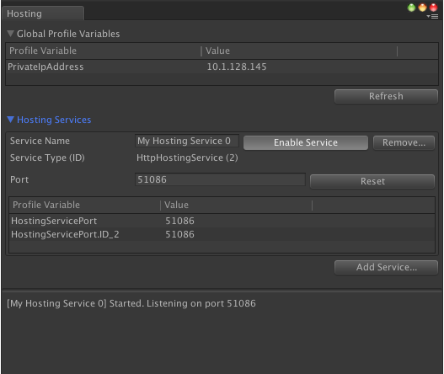Click the Service Name label

[40, 141]
